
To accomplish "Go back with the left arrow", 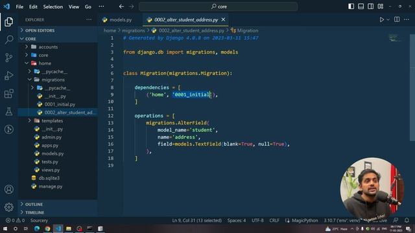I will (121, 6).
